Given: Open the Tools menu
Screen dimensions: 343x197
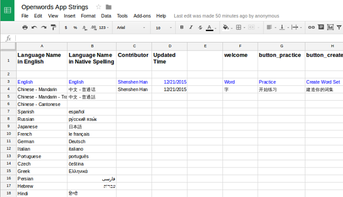Looking at the screenshot, I should pos(122,16).
